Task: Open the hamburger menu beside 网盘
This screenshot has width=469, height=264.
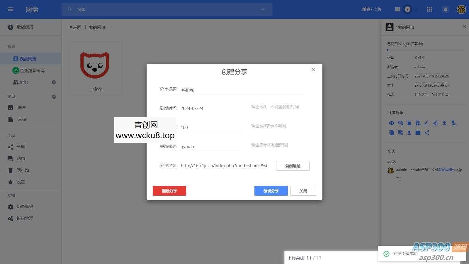Action: (10, 9)
